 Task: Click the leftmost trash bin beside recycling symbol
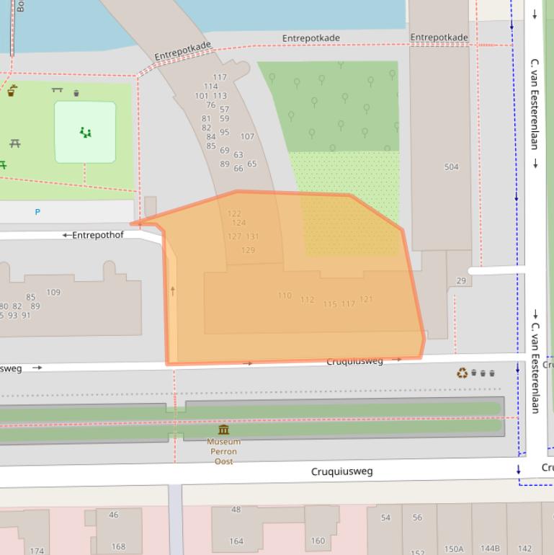click(x=473, y=373)
